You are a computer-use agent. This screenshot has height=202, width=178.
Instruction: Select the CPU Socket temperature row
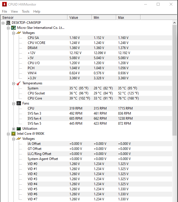click(x=99, y=93)
